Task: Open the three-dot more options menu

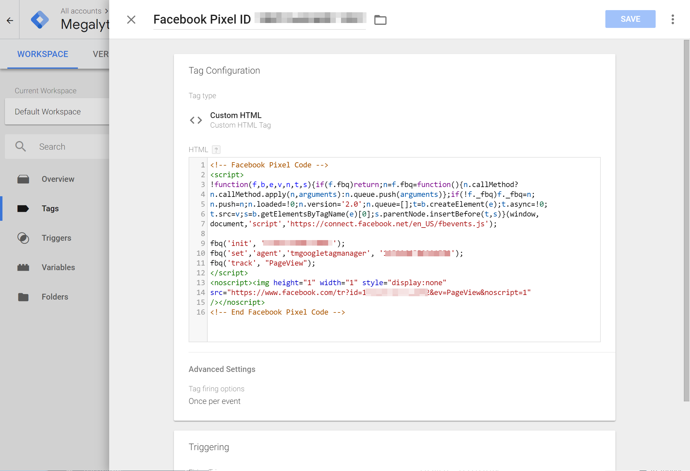Action: [673, 19]
